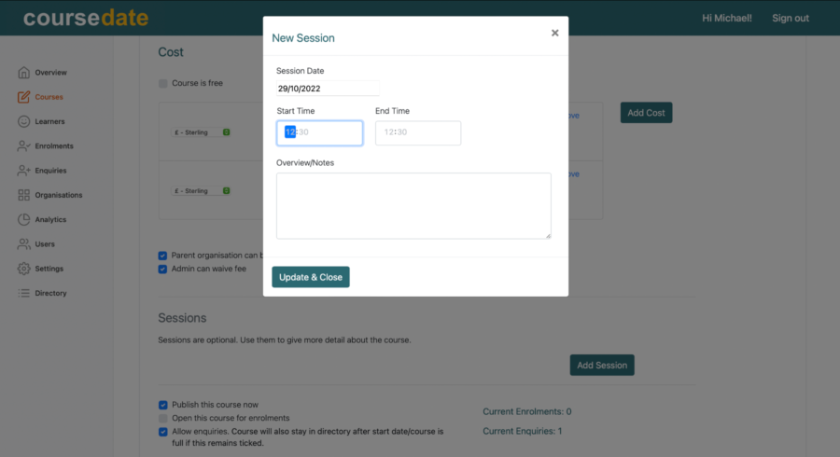Click the Settings gear icon
This screenshot has width=840, height=457.
(x=23, y=269)
